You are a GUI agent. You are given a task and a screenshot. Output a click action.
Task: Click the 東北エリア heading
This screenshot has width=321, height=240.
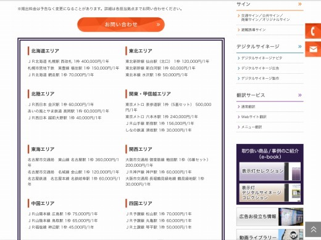(x=141, y=51)
